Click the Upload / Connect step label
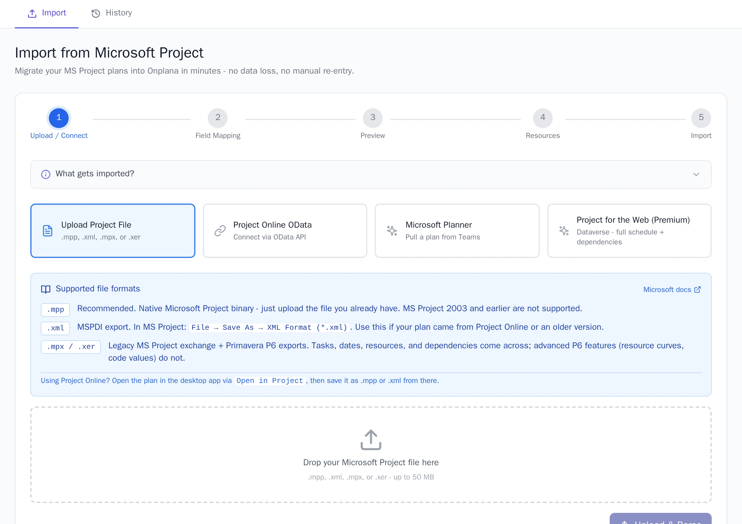Viewport: 742px width, 524px height. [59, 136]
